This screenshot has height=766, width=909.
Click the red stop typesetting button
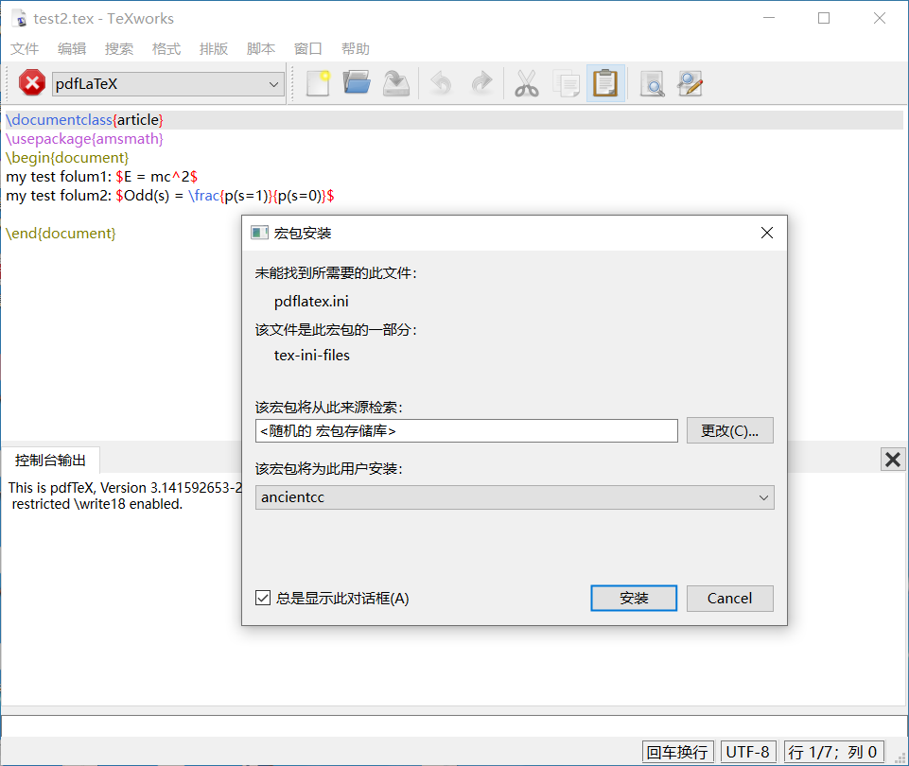coord(32,84)
